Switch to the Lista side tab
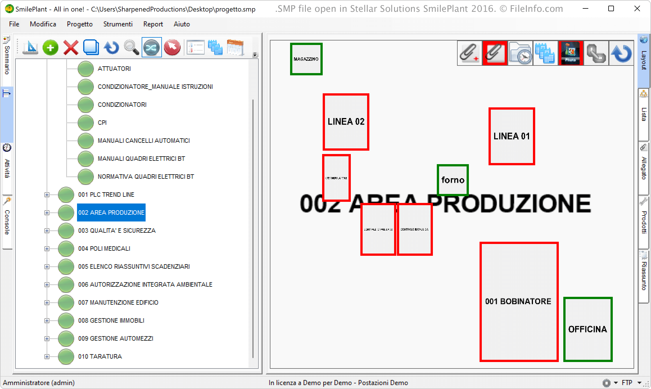This screenshot has height=389, width=651. 644,114
